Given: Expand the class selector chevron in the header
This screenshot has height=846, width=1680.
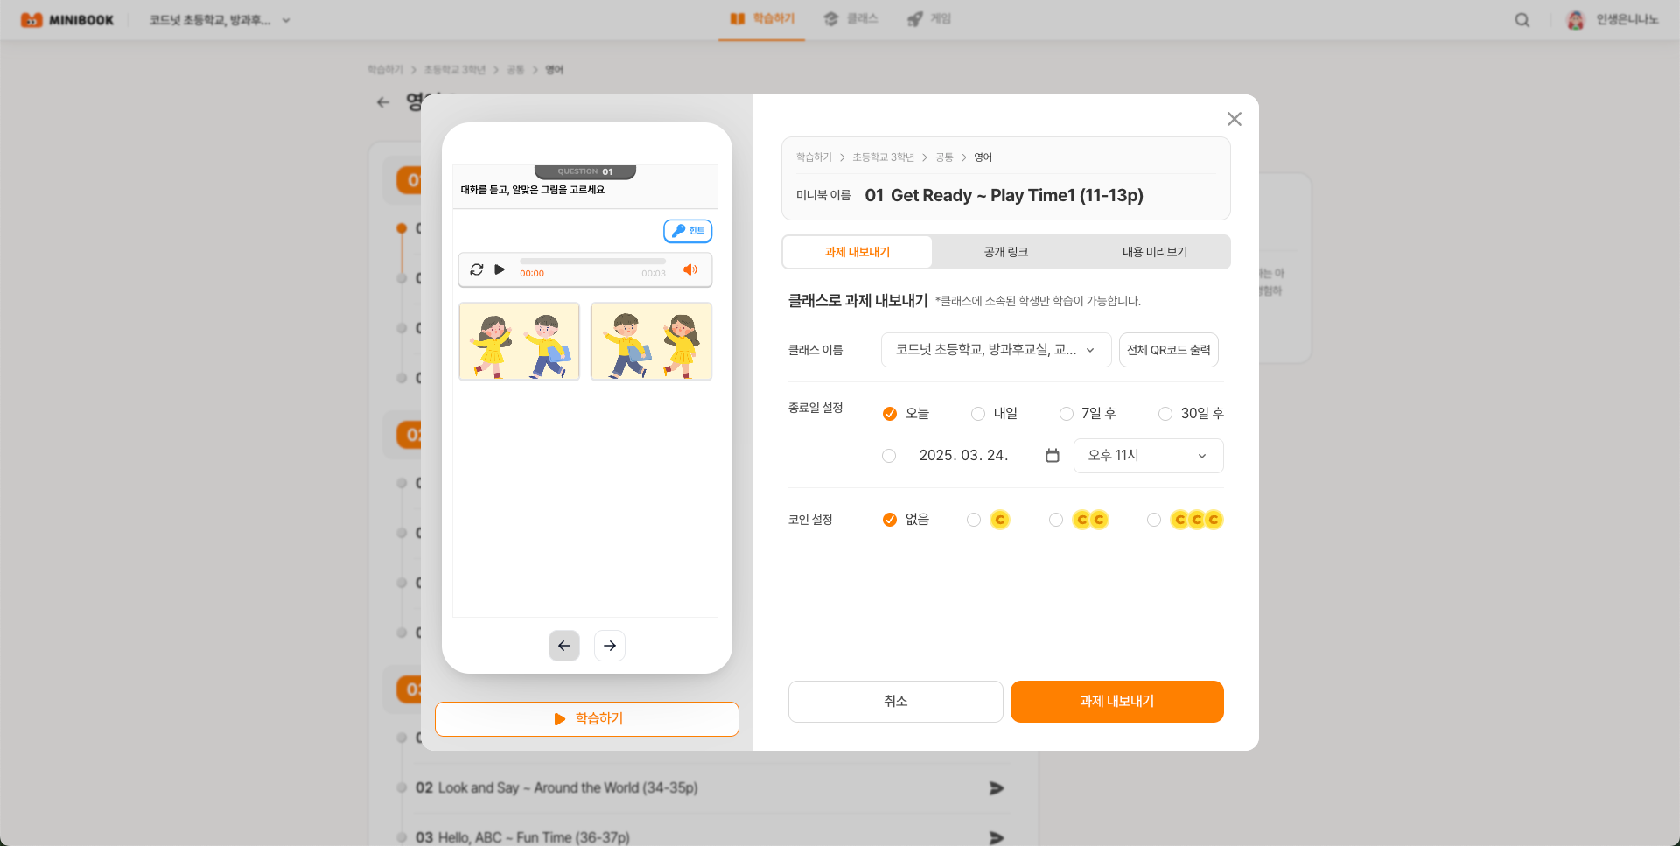Looking at the screenshot, I should [285, 20].
